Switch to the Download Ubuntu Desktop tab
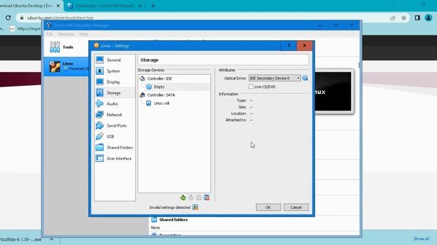 click(x=27, y=5)
